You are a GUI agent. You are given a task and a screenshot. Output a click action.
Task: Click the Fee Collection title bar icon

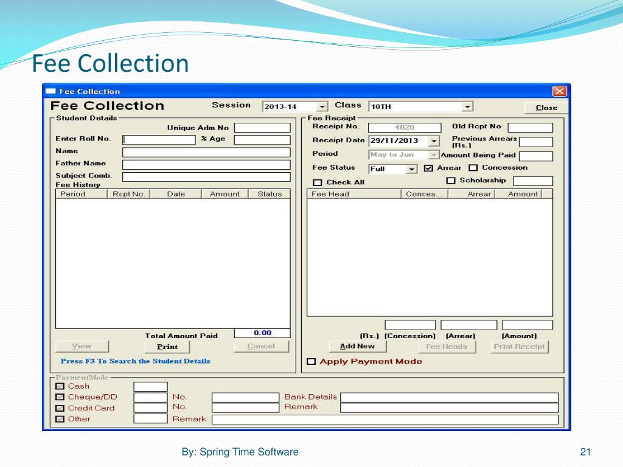[x=51, y=91]
